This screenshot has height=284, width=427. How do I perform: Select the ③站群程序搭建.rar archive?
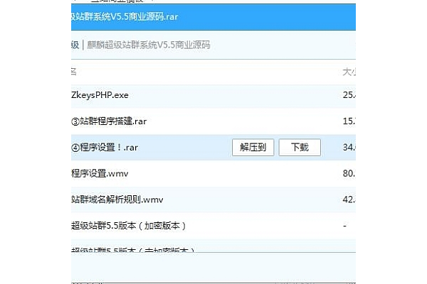tap(112, 121)
